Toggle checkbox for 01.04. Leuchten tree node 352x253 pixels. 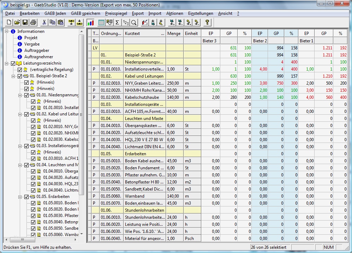click(x=26, y=165)
